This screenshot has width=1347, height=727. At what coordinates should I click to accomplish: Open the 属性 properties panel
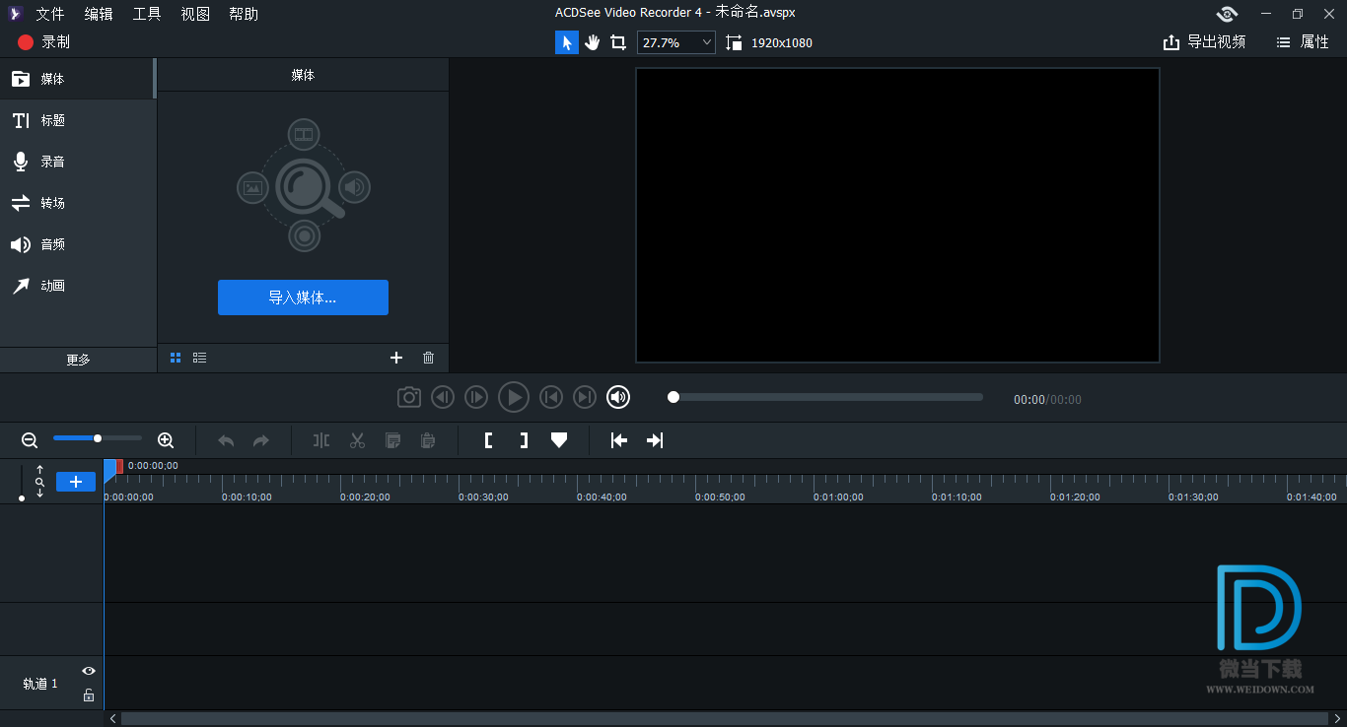pyautogui.click(x=1303, y=42)
